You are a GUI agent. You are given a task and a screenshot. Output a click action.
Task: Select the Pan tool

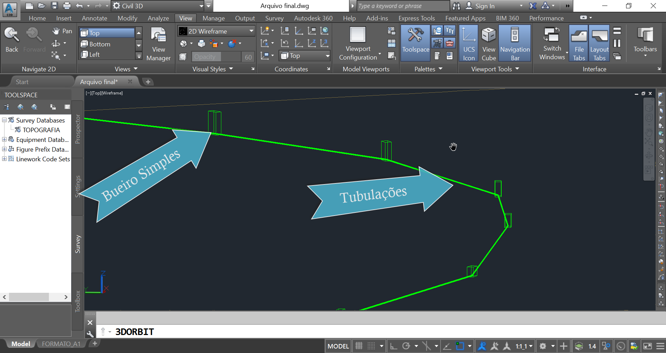(x=62, y=31)
